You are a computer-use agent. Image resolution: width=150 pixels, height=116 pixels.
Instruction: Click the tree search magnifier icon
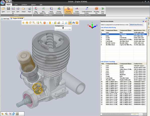pyautogui.click(x=6, y=114)
